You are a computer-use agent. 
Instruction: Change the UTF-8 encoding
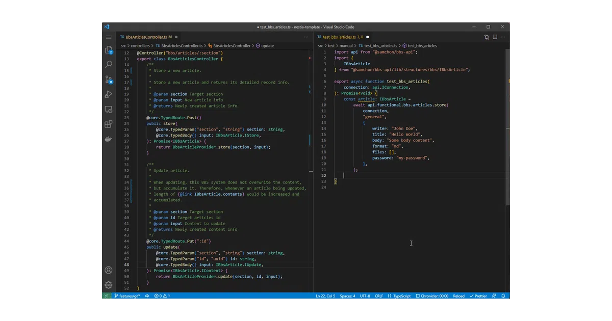click(x=365, y=296)
